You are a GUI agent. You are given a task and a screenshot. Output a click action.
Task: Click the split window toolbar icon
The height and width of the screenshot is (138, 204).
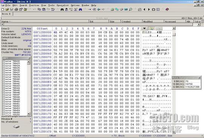[x=158, y=9]
